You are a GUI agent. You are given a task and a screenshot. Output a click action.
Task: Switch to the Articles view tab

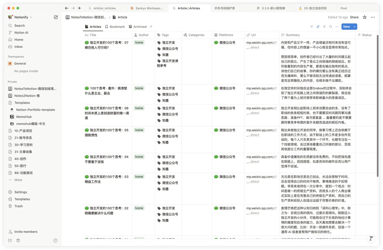click(x=93, y=27)
